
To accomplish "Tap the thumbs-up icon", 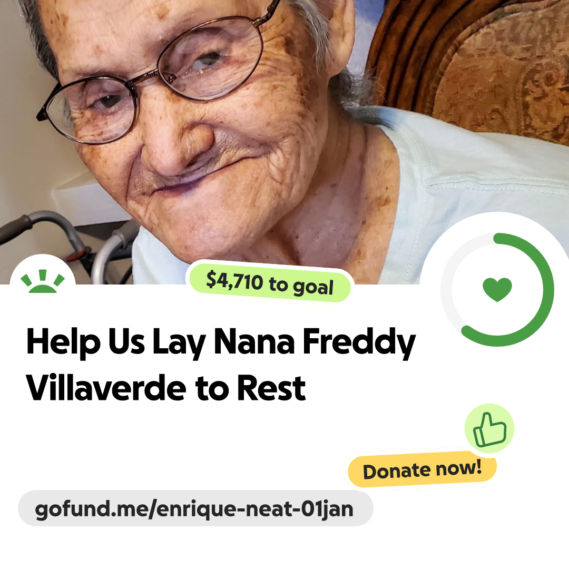I will click(489, 428).
